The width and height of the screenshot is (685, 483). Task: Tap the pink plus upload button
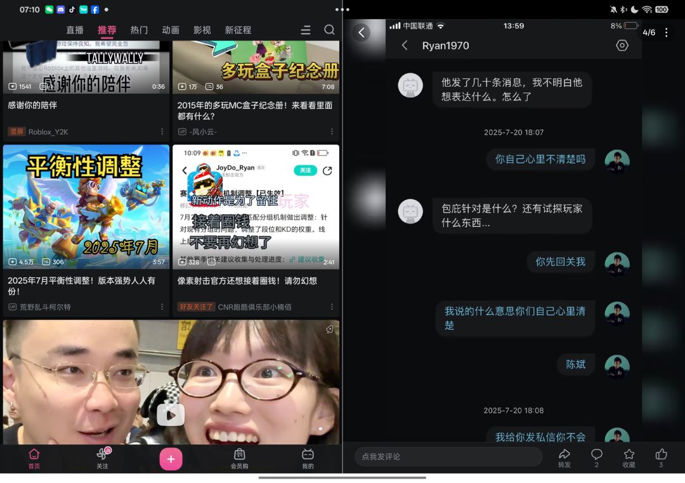click(171, 459)
